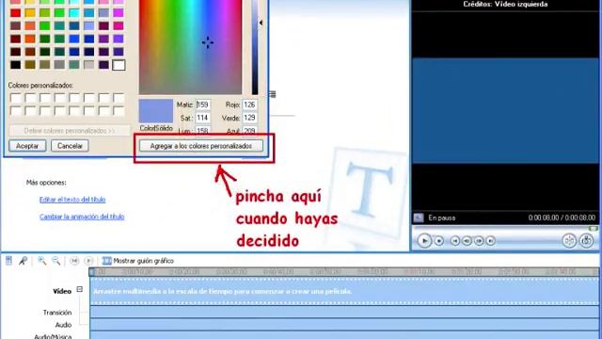Stop playback in the preview monitor
Viewport: 602px width, 339px height.
coord(439,241)
